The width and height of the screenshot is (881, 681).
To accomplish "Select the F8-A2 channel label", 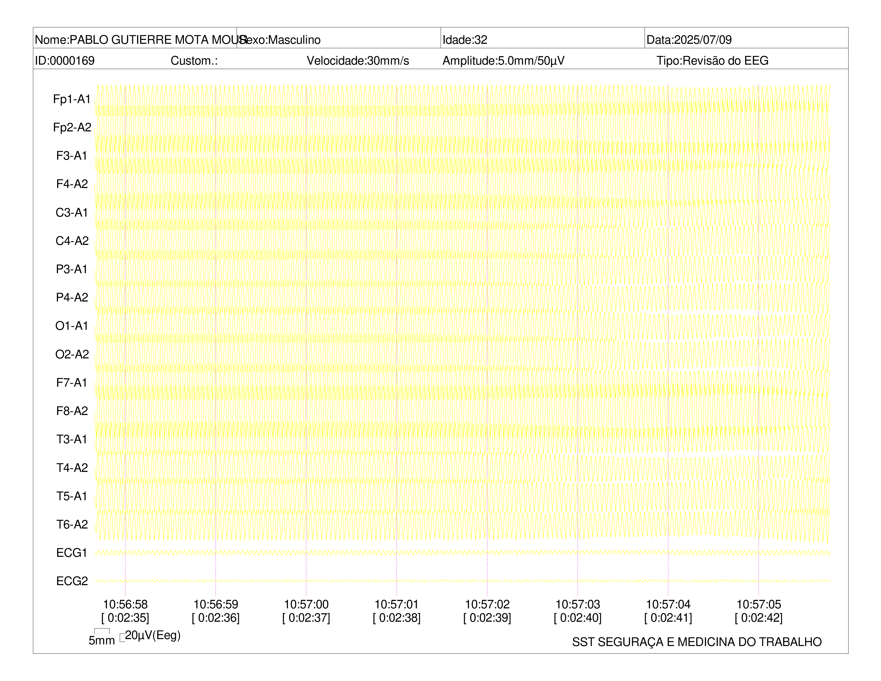I will [x=72, y=411].
